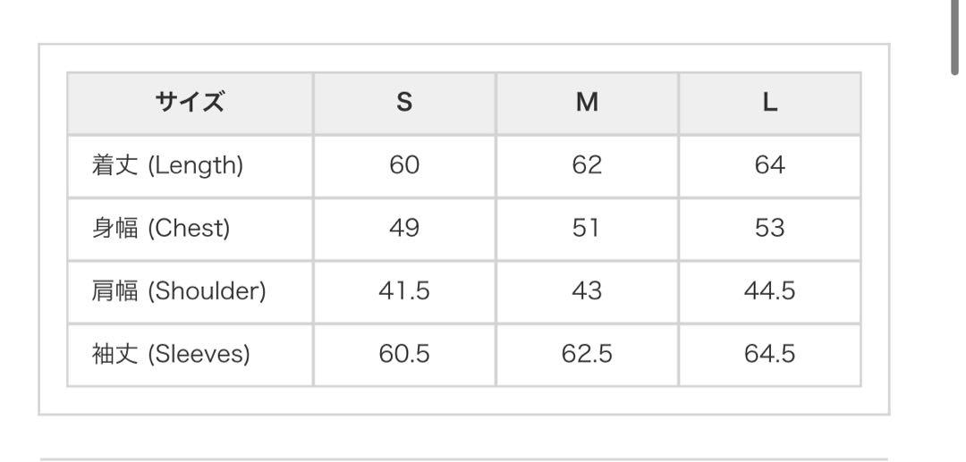Screen dimensions: 966x462
Task: Click the L length value 64
Action: click(x=770, y=165)
